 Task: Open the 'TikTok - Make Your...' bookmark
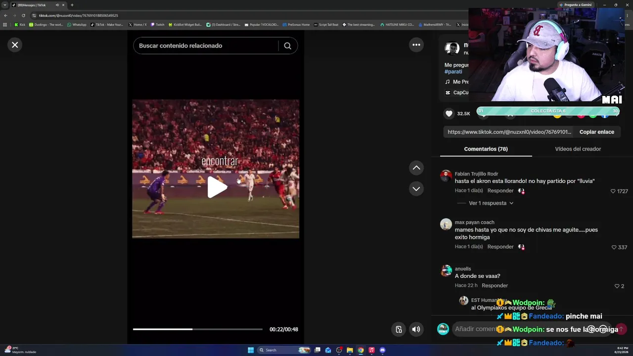tap(107, 25)
